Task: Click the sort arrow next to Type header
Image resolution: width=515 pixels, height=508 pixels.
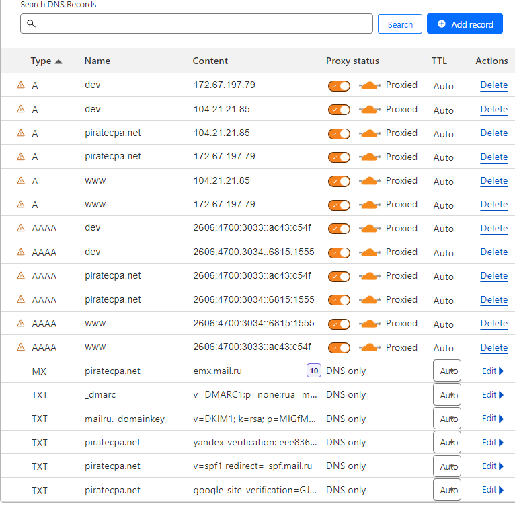Action: [58, 61]
